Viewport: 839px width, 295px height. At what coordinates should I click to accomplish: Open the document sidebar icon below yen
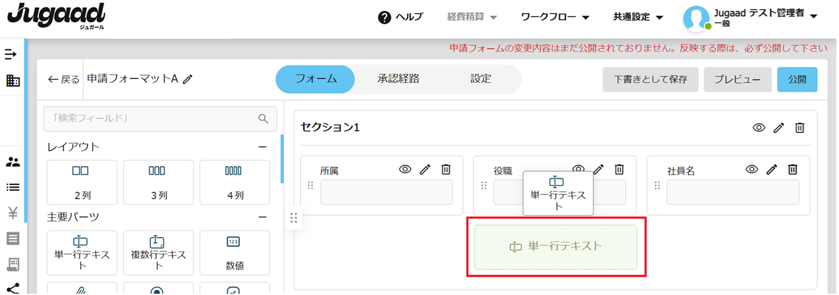tap(13, 238)
